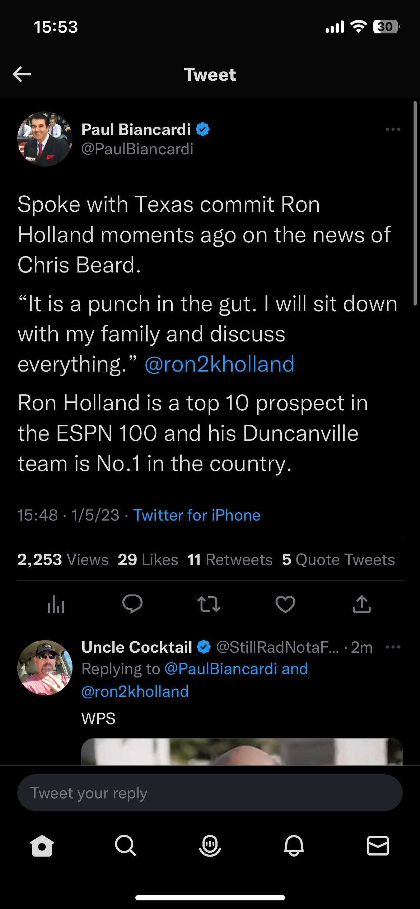420x909 pixels.
Task: Open the Spaces microphone tab
Action: coord(210,845)
